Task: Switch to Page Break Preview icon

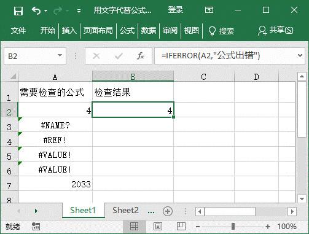Action: [x=181, y=227]
